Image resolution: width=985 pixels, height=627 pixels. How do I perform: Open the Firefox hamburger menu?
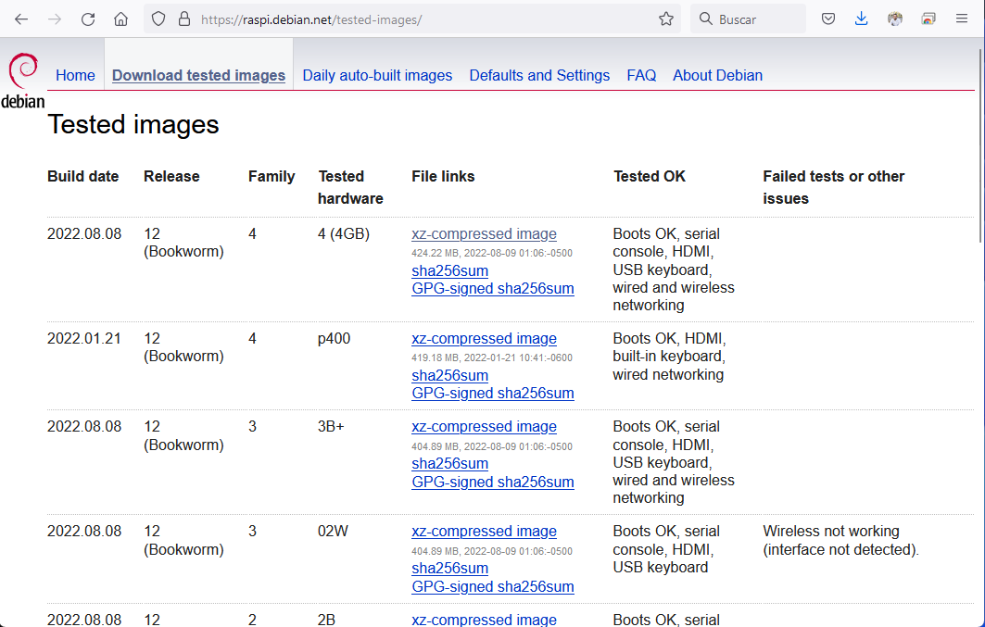[961, 19]
